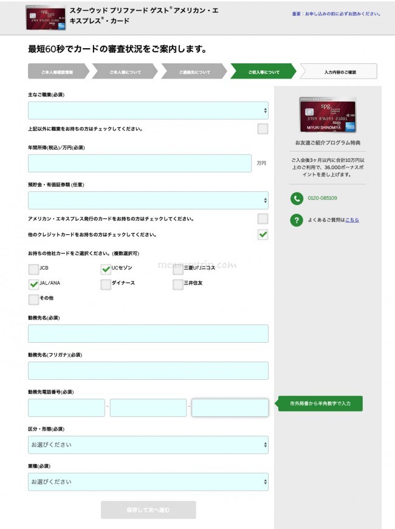Image resolution: width=395 pixels, height=529 pixels.
Task: Open the 業種 dropdown
Action: coord(148,482)
